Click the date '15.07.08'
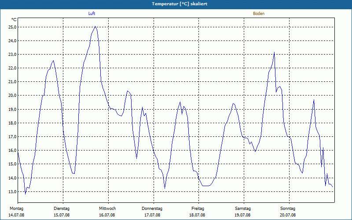This screenshot has width=352, height=220. click(x=62, y=215)
